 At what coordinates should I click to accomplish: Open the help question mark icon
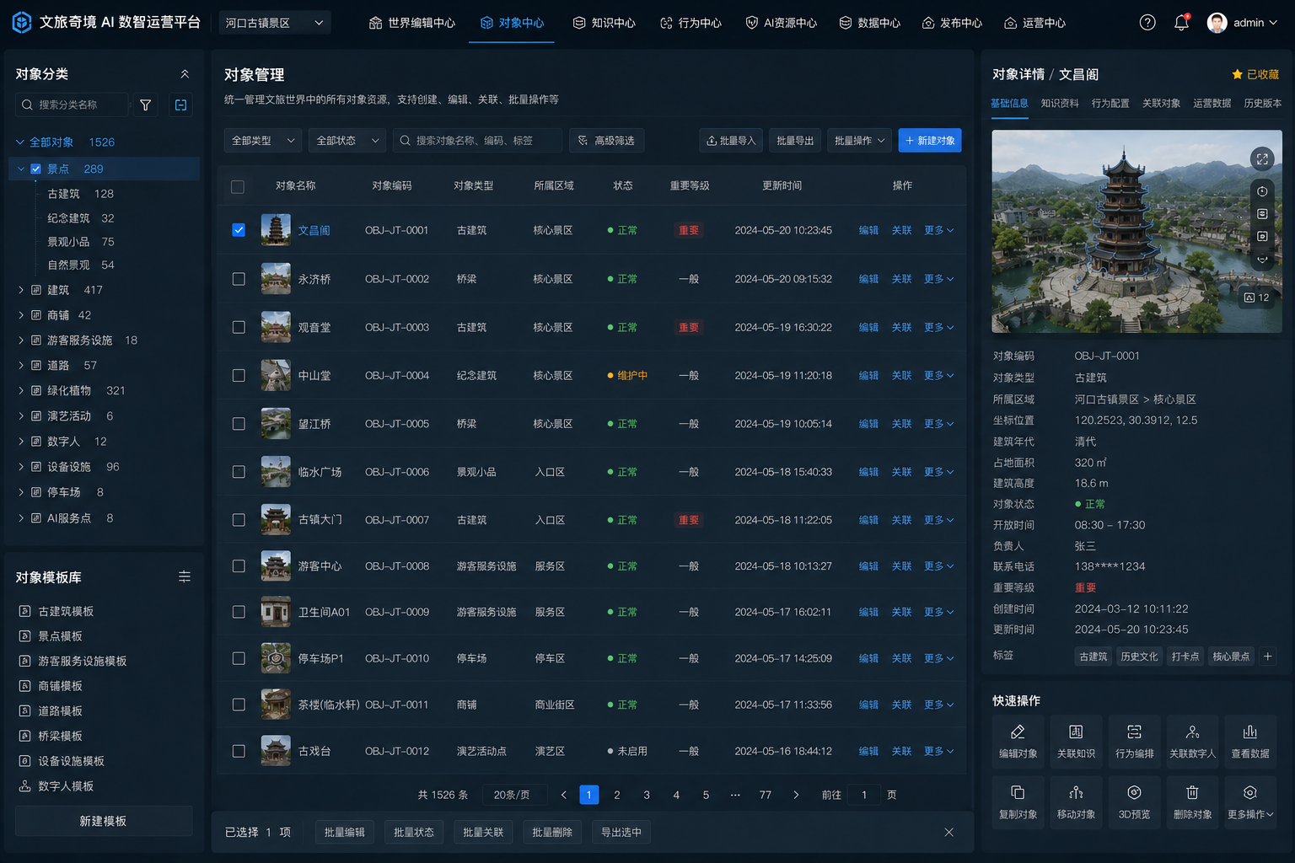1147,23
